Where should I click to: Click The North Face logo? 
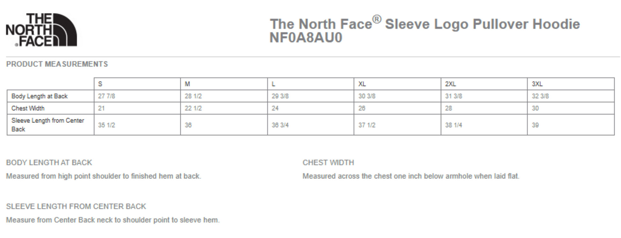[41, 30]
